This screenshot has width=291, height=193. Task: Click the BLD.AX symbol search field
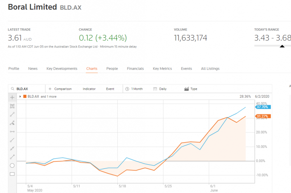point(28,89)
